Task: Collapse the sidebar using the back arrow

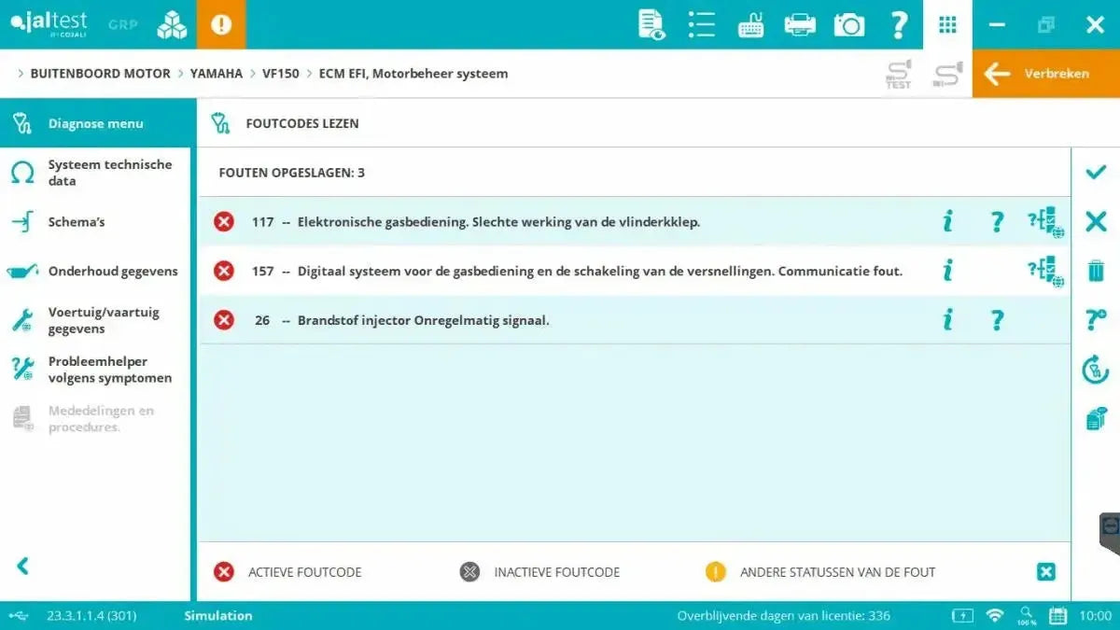Action: 23,566
